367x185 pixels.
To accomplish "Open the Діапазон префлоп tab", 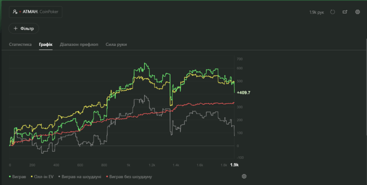I will coord(79,44).
